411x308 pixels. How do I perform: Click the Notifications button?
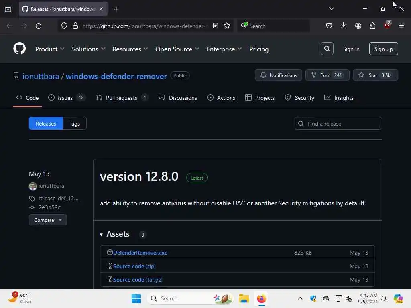tap(279, 75)
